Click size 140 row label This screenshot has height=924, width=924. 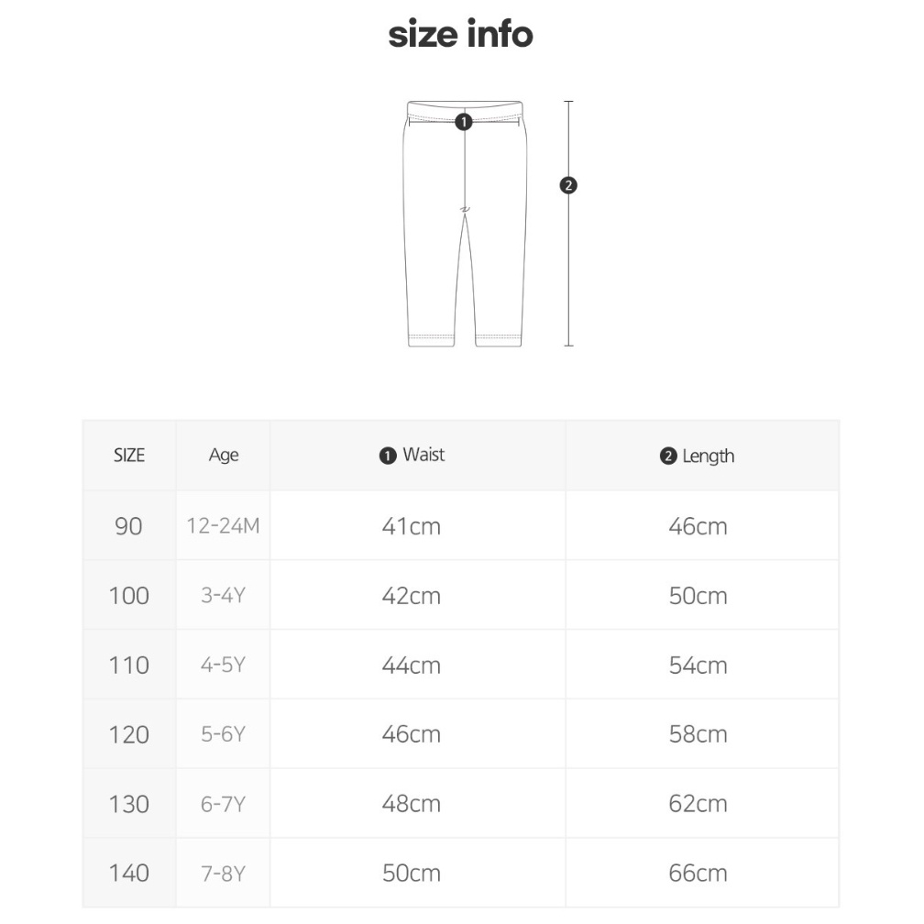129,873
